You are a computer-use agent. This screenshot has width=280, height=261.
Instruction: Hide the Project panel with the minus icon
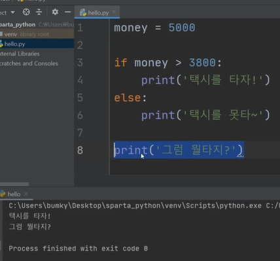tap(67, 12)
